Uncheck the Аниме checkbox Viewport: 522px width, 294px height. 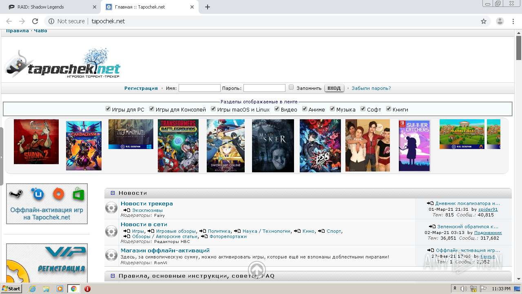click(305, 109)
